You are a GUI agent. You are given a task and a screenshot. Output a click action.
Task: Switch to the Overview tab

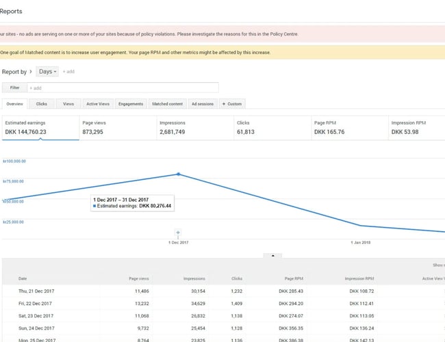(15, 104)
